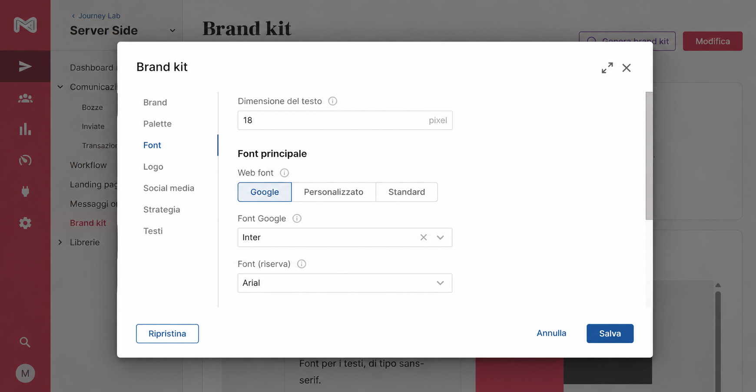Click the Salva button

(x=610, y=333)
